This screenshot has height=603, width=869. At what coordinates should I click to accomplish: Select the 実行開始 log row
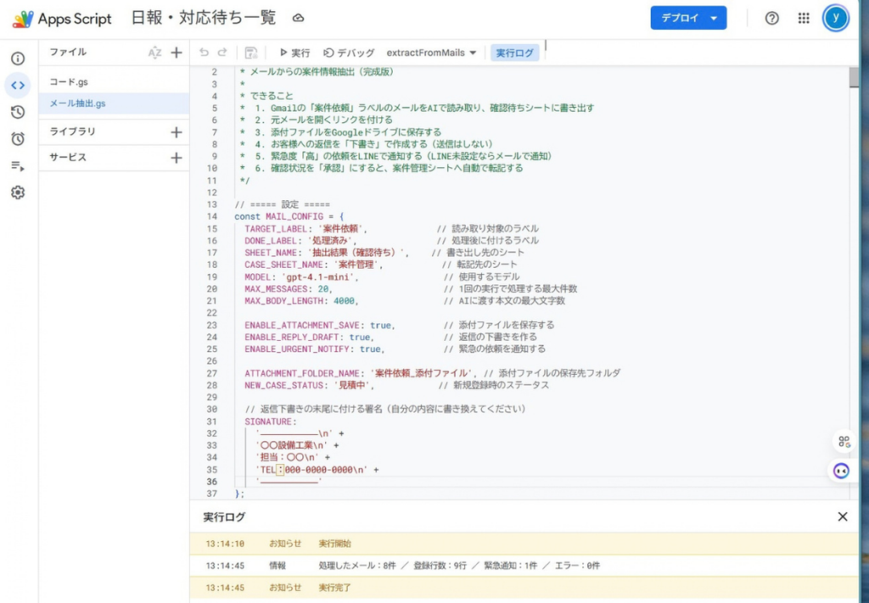(524, 544)
